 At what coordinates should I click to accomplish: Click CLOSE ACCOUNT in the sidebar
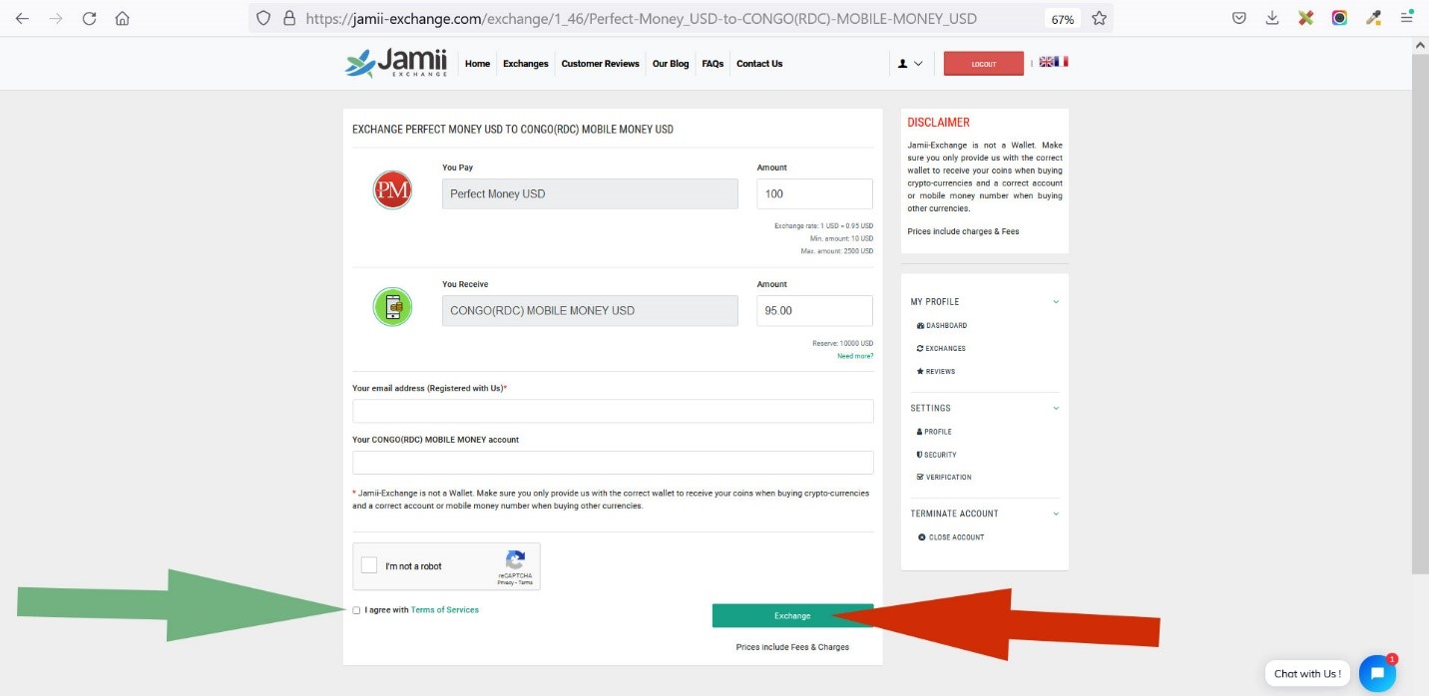951,537
